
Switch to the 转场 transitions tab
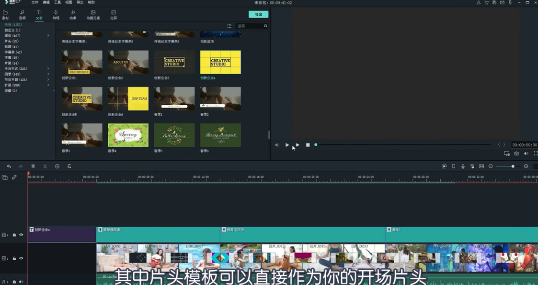56,15
